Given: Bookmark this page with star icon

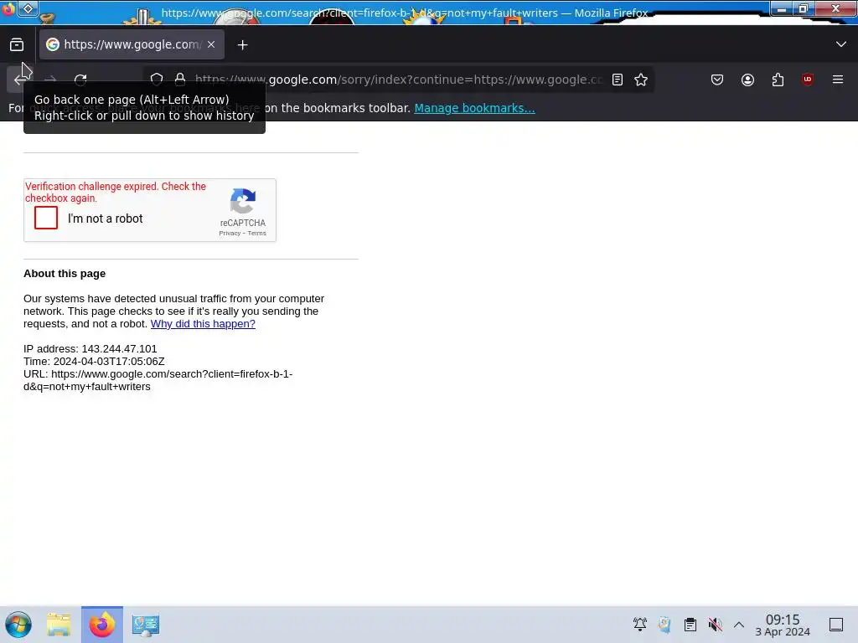Looking at the screenshot, I should click(641, 80).
